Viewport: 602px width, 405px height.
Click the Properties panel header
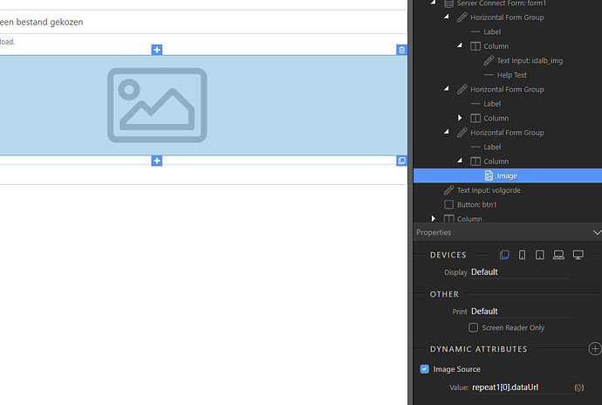pos(508,232)
